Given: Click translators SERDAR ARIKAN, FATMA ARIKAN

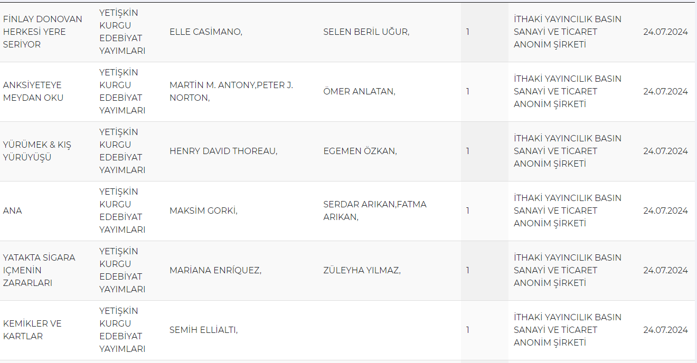Looking at the screenshot, I should click(x=375, y=211).
